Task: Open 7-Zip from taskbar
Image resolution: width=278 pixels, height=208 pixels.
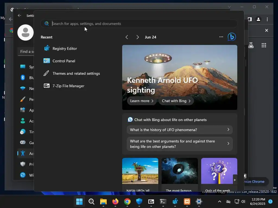Action: point(151,201)
